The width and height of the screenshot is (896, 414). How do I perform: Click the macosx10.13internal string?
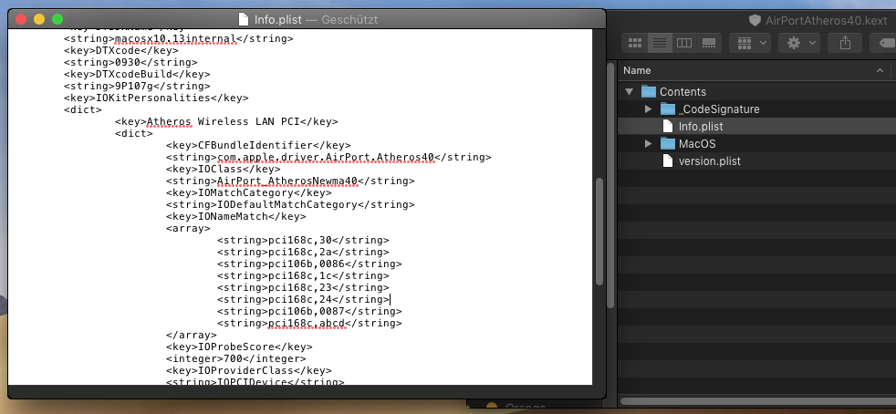[178, 39]
